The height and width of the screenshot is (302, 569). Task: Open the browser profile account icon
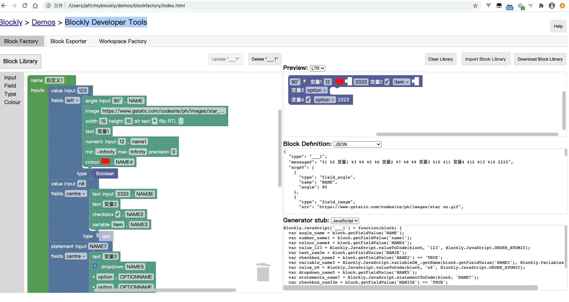(552, 6)
